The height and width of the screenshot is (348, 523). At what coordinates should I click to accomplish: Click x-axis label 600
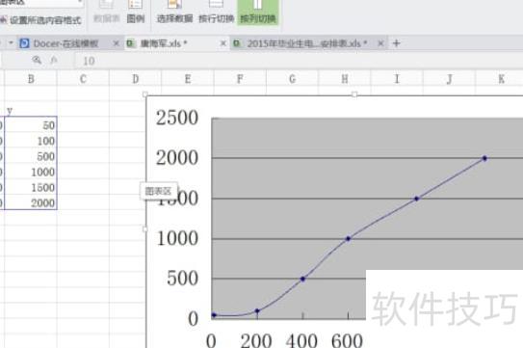[x=347, y=340]
